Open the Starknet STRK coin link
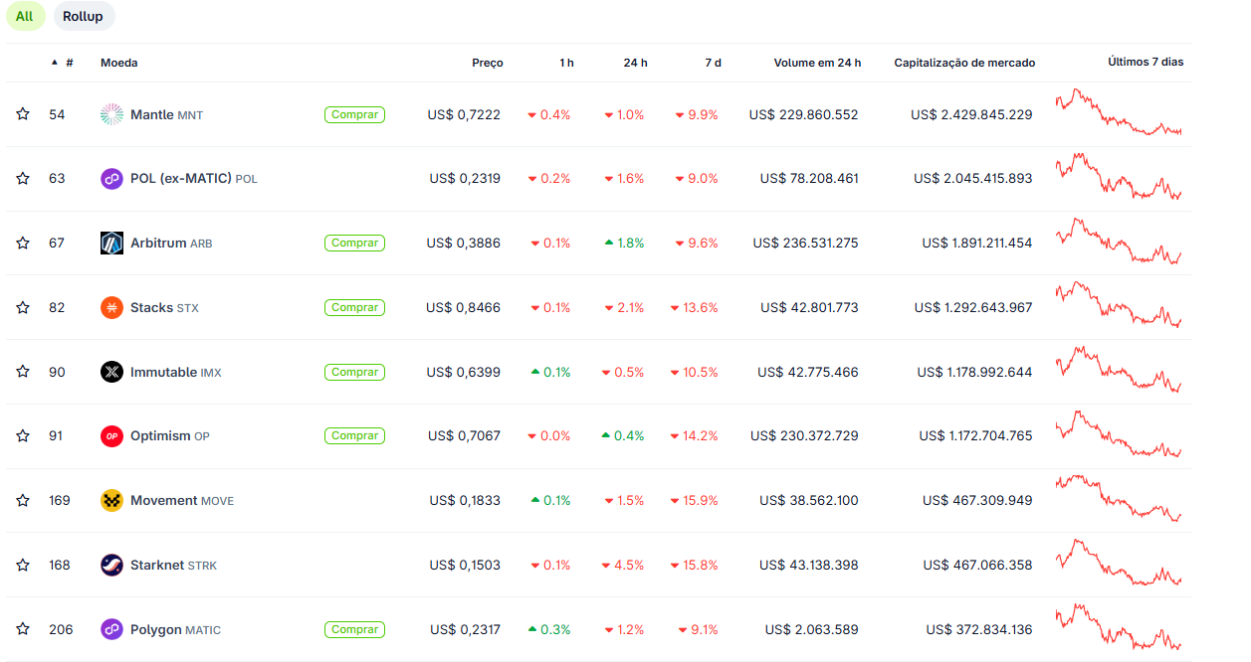1251x662 pixels. (x=173, y=565)
